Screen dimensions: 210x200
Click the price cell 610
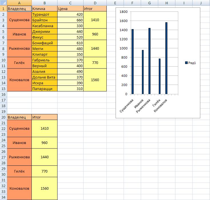tap(70, 43)
